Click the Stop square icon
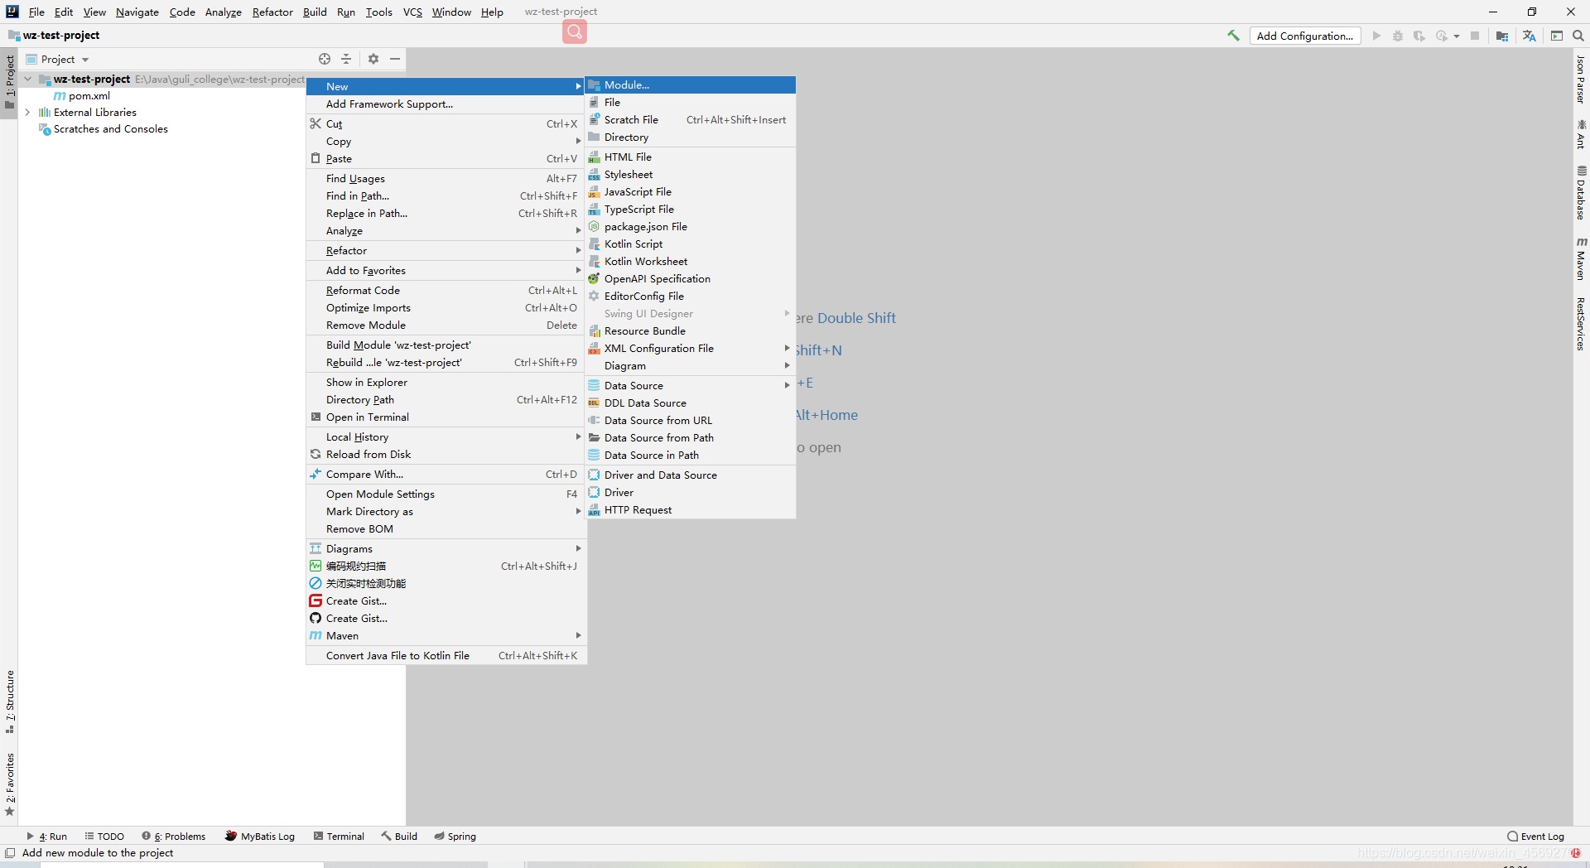This screenshot has width=1590, height=868. click(x=1475, y=36)
